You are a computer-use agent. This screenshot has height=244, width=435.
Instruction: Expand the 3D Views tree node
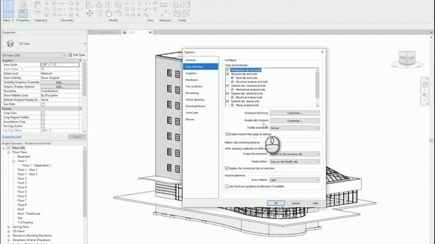click(x=9, y=231)
